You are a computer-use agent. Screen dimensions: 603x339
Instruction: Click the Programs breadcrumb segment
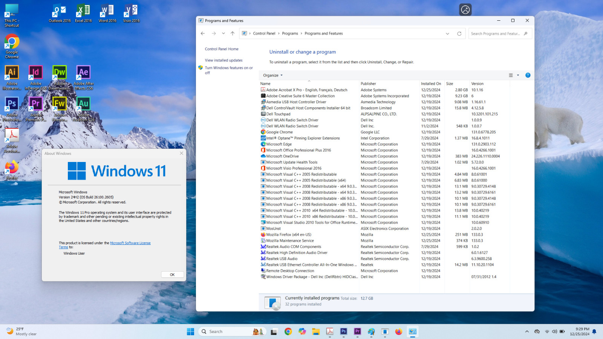(x=290, y=34)
